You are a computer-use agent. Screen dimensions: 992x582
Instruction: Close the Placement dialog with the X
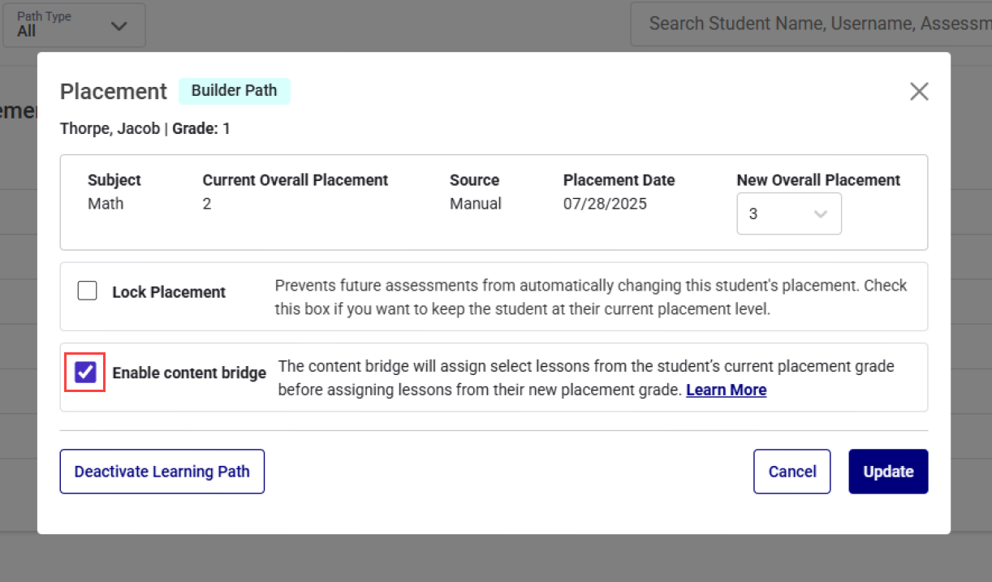pyautogui.click(x=919, y=92)
